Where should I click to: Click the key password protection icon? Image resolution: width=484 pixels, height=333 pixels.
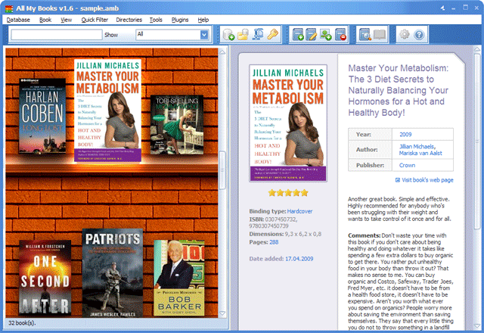pyautogui.click(x=273, y=35)
